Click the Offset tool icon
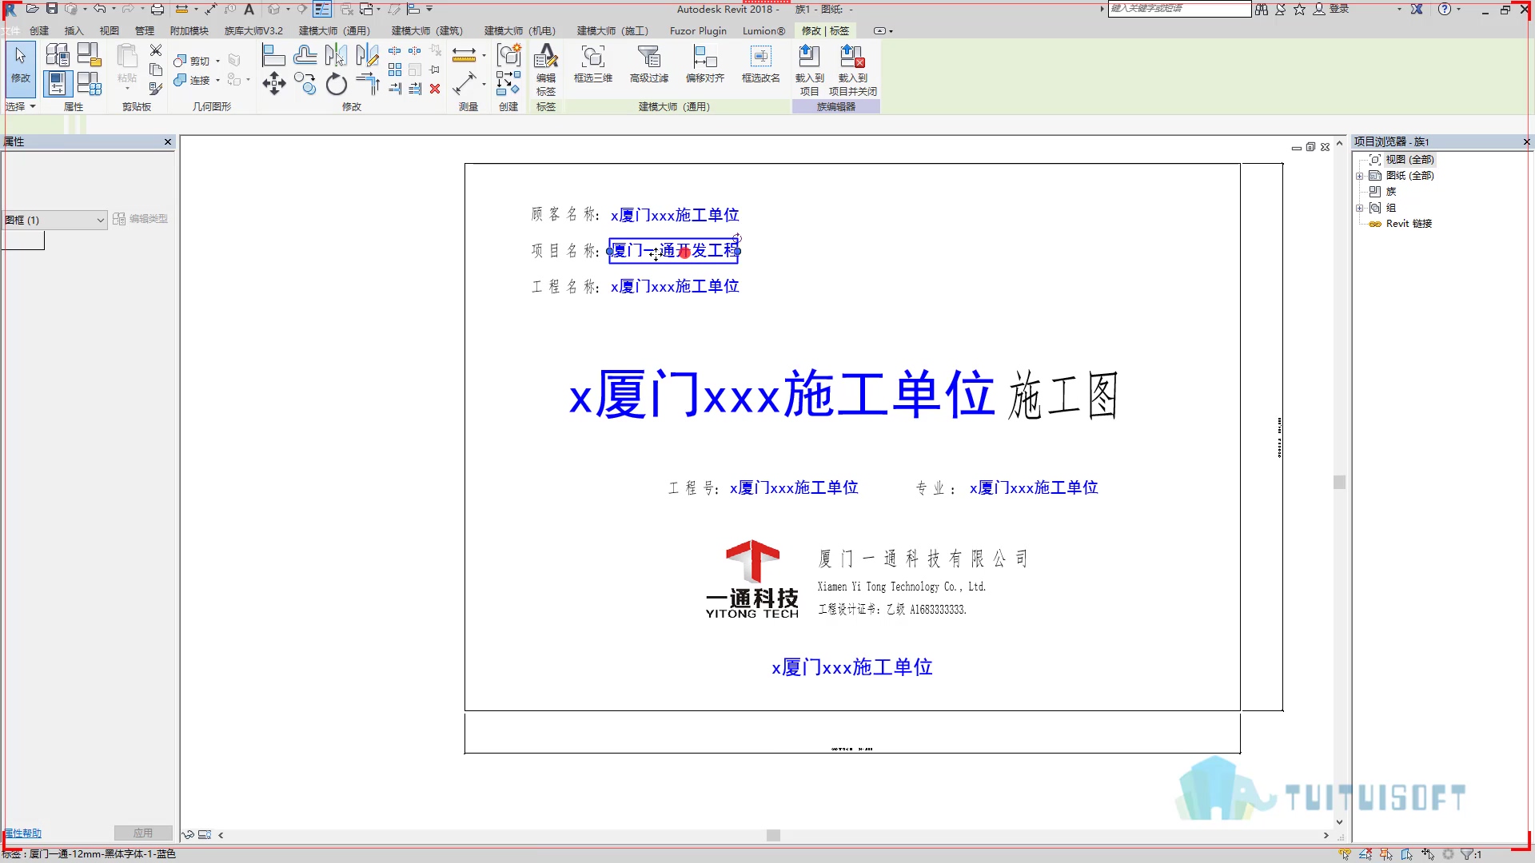Viewport: 1535px width, 863px height. (x=305, y=55)
